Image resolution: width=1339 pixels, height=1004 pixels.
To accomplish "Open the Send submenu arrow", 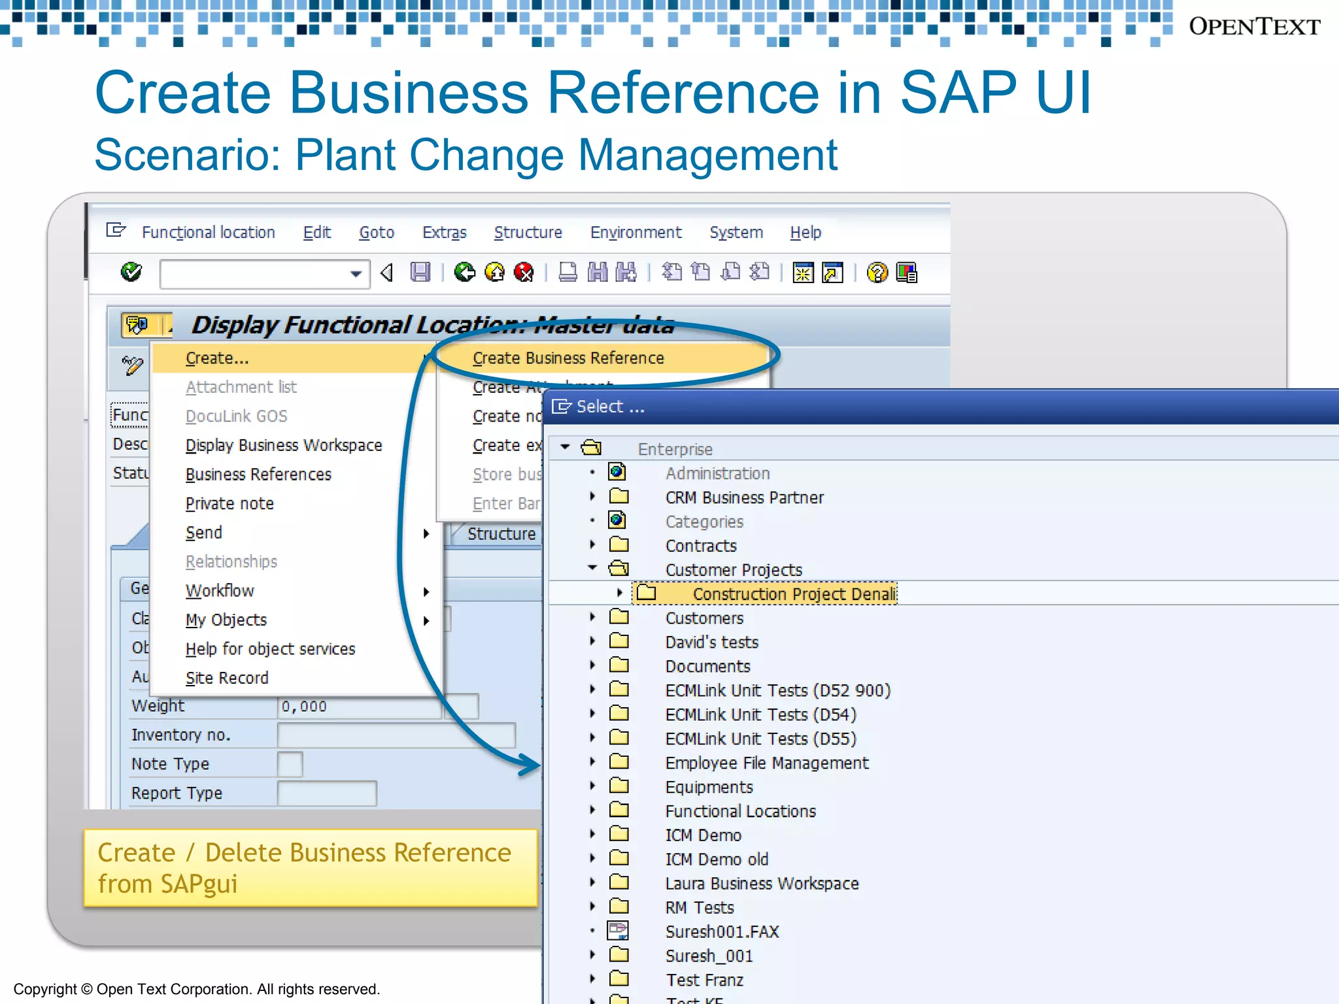I will point(426,533).
